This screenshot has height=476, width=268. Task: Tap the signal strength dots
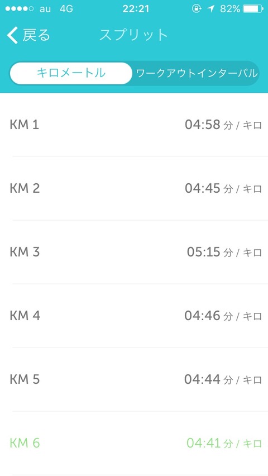20,9
